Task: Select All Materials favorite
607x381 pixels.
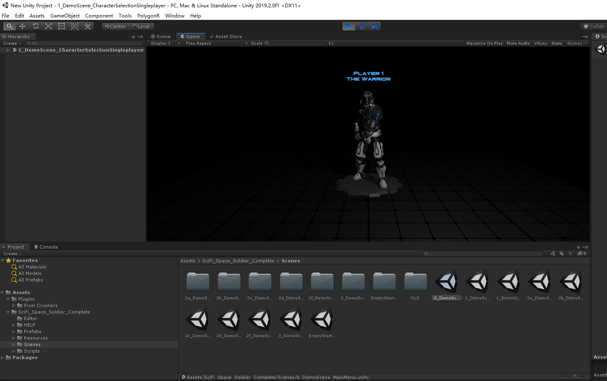Action: [32, 267]
